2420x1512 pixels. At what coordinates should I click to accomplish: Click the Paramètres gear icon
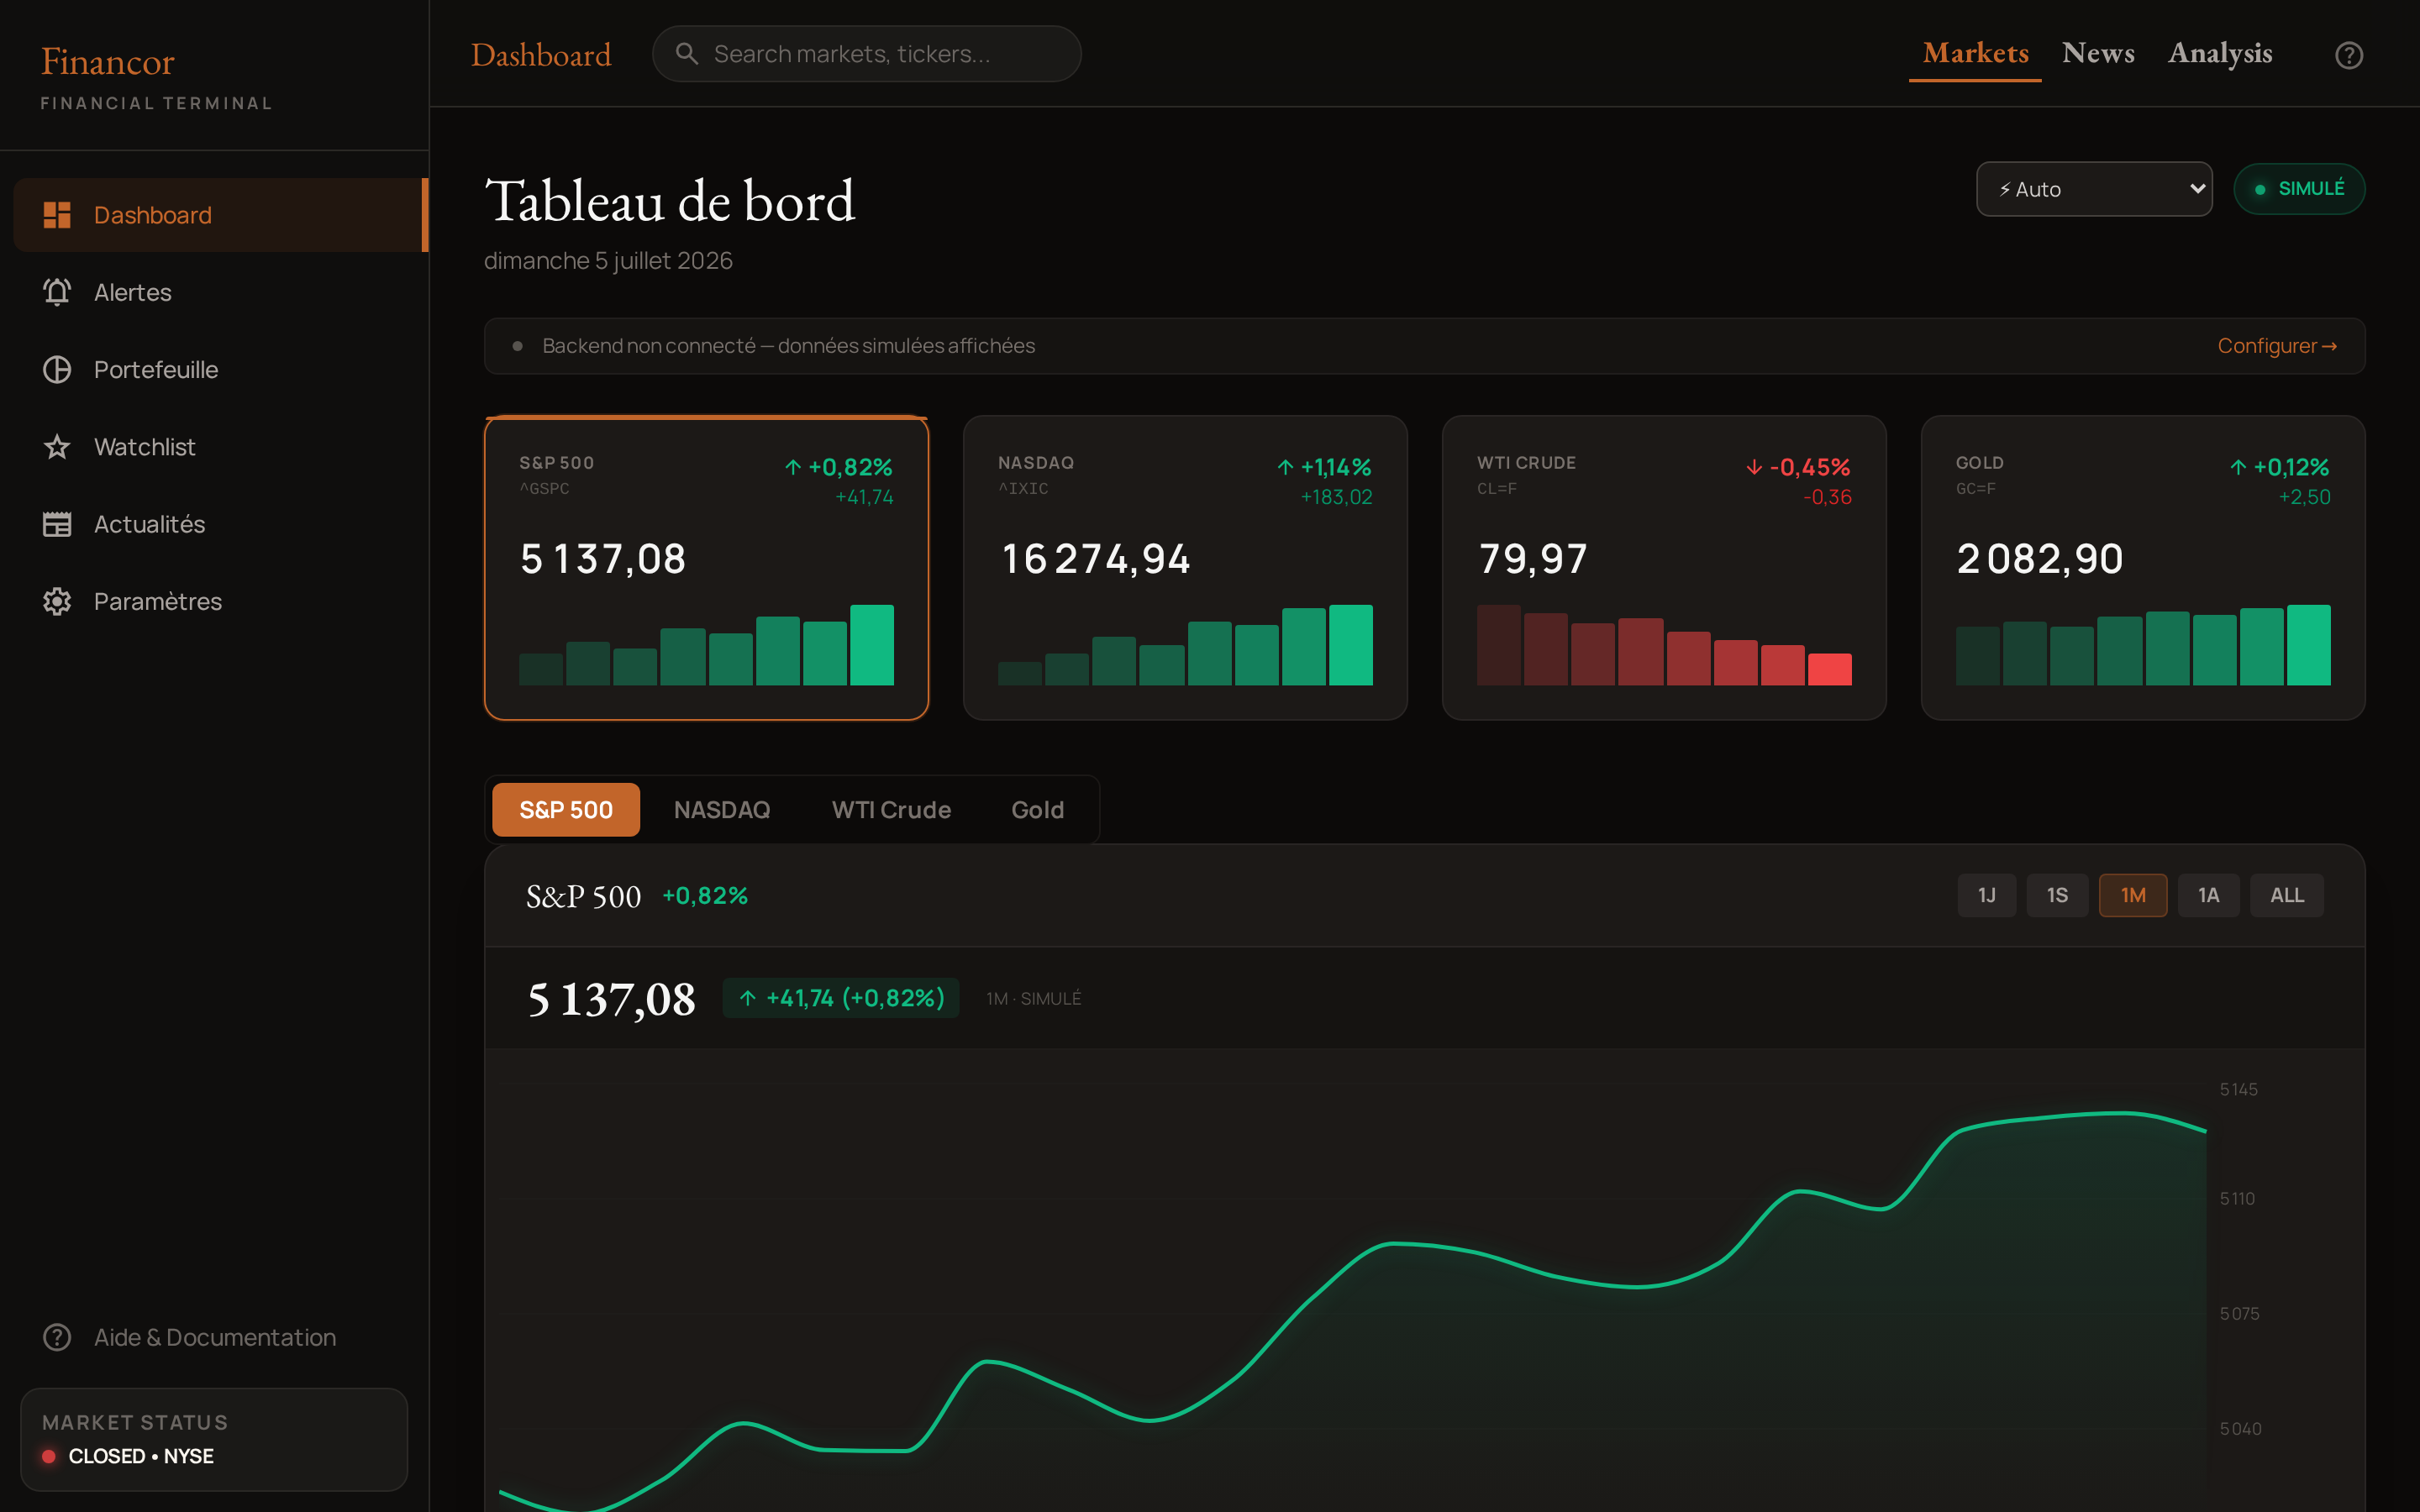pyautogui.click(x=57, y=601)
